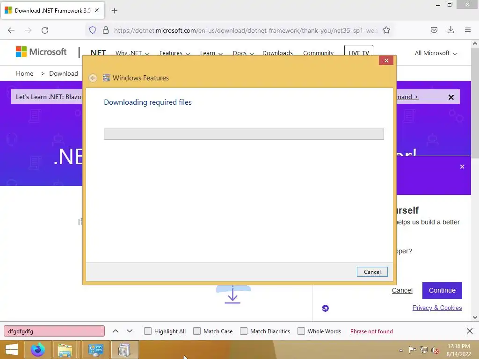Click the Firefox address bar URL
Image resolution: width=479 pixels, height=359 pixels.
click(x=246, y=30)
